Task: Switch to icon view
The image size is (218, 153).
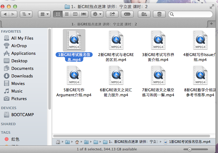Action: [x=58, y=14]
